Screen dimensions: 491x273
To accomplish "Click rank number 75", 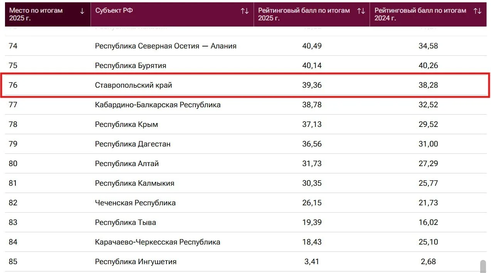I will [x=13, y=65].
